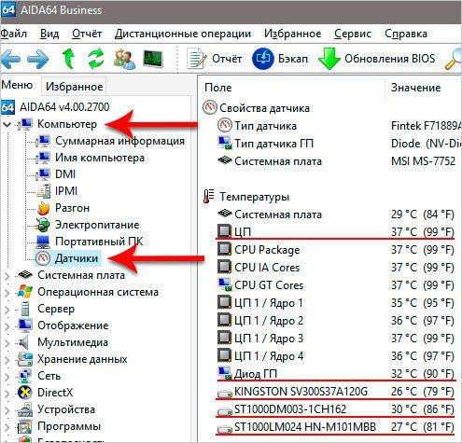Open the Файл menu

[x=13, y=34]
